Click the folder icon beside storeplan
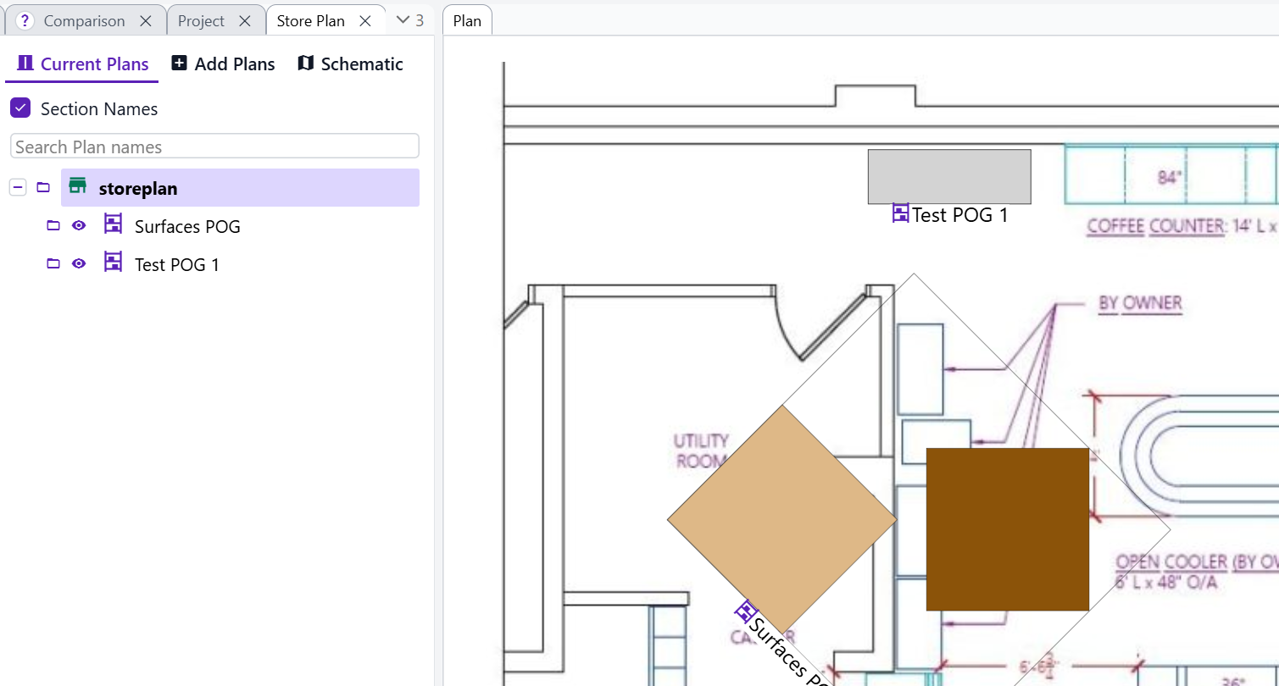 click(43, 187)
